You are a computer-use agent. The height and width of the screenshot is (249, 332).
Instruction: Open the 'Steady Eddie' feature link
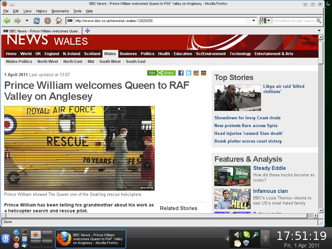click(269, 168)
